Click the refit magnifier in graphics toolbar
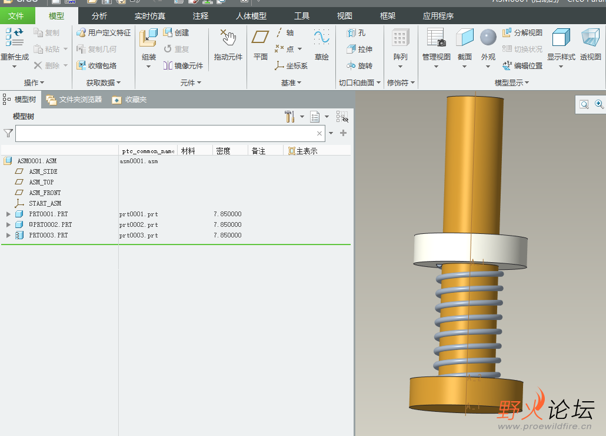The height and width of the screenshot is (436, 606). coord(584,104)
